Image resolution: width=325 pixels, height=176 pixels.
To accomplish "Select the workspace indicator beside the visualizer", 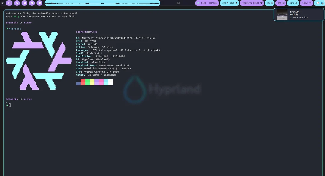I will 178,3.
